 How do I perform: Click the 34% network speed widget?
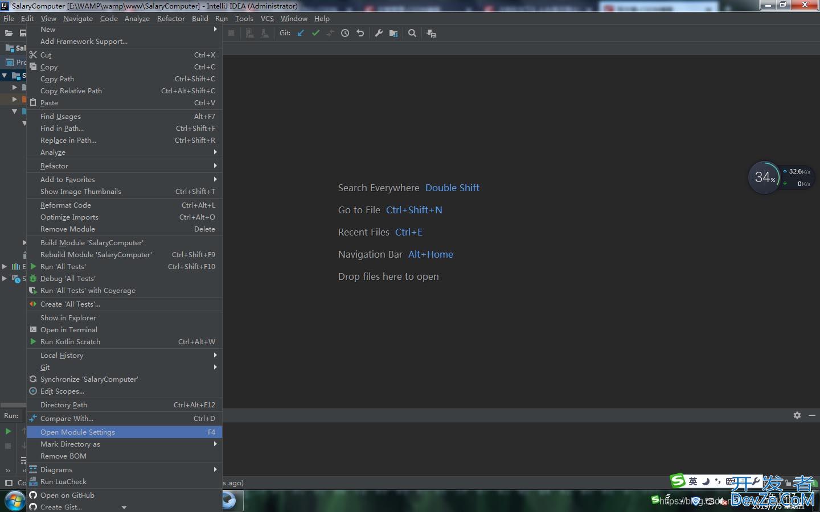pos(780,177)
